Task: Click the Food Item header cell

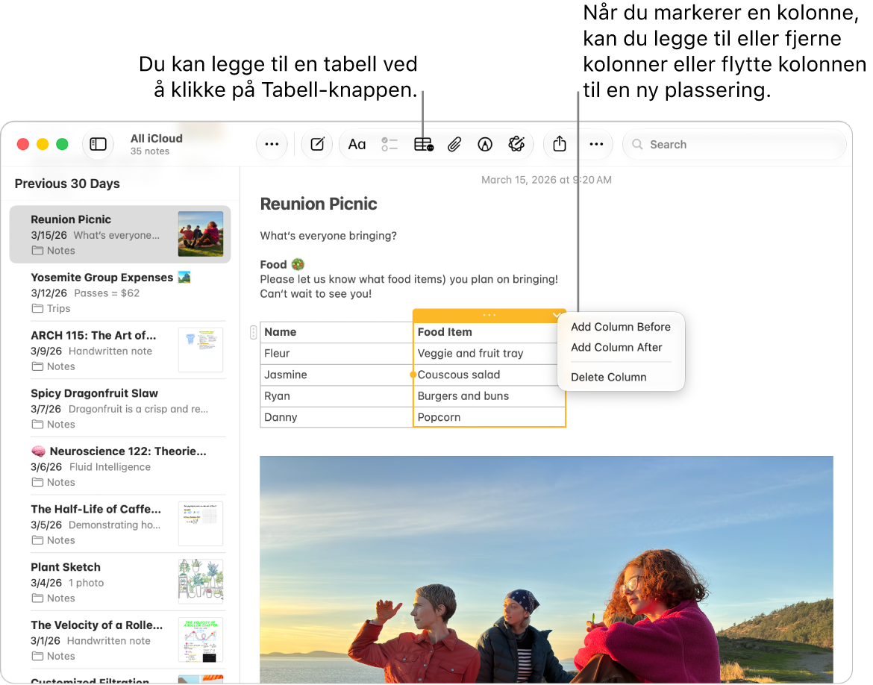Action: (489, 333)
